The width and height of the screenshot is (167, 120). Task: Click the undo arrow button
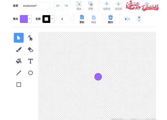coord(58,6)
